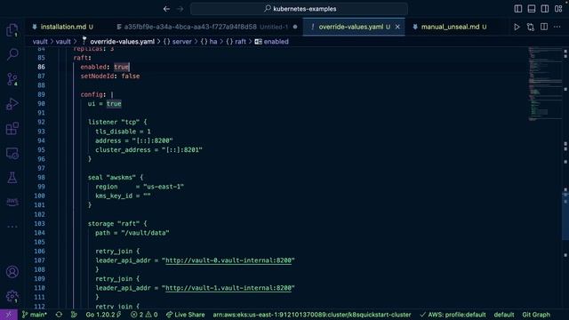Viewport: 569px width, 320px height.
Task: Show errors and warnings problems count
Action: click(x=144, y=315)
